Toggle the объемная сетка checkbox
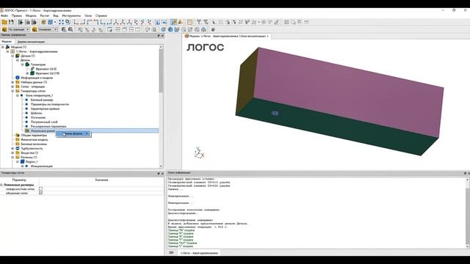Image resolution: width=470 pixels, height=264 pixels. pyautogui.click(x=41, y=193)
